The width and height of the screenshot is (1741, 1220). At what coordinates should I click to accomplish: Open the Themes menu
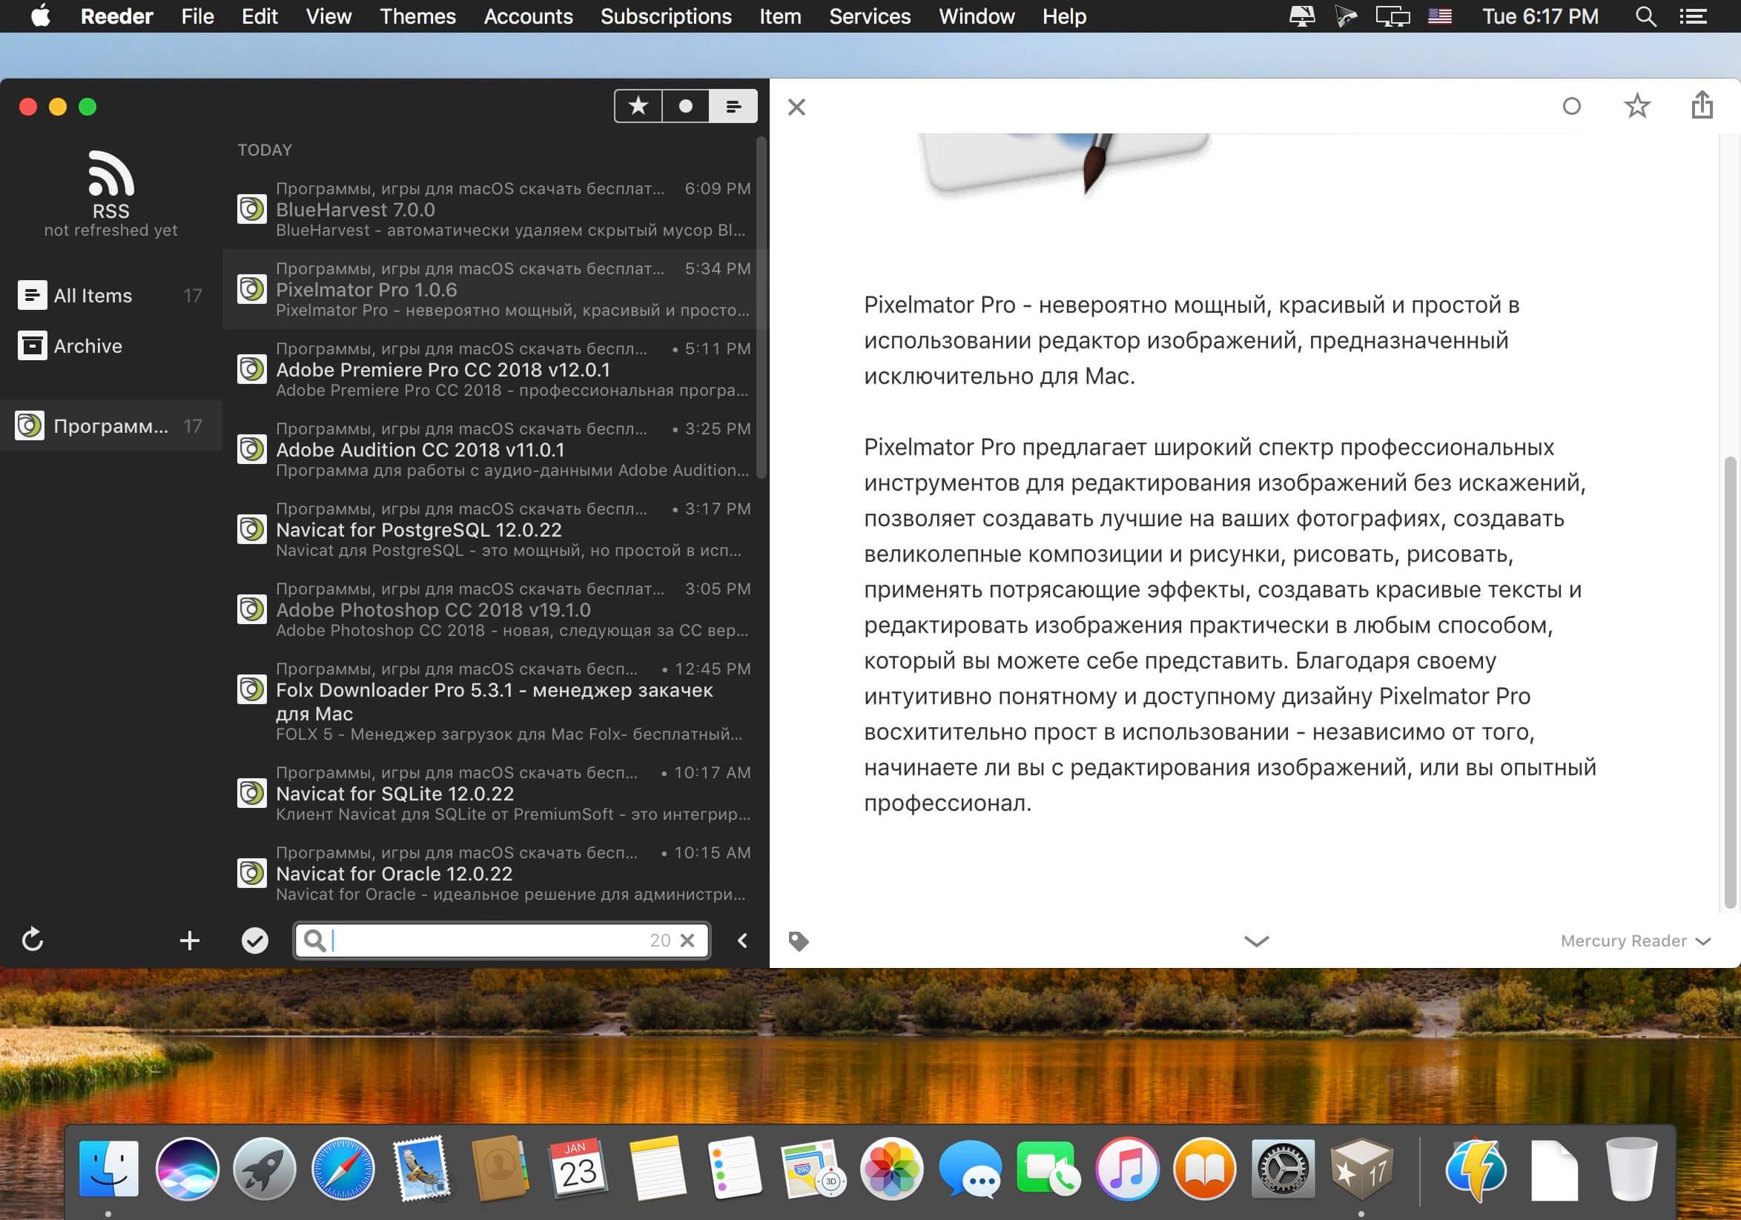tap(417, 16)
